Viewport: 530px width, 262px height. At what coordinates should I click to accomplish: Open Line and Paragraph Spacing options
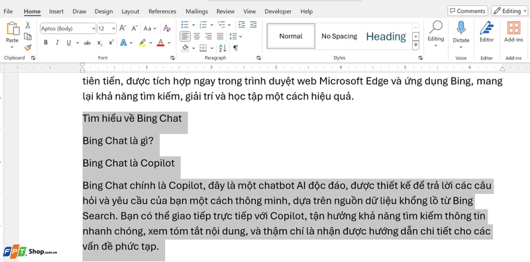click(233, 36)
